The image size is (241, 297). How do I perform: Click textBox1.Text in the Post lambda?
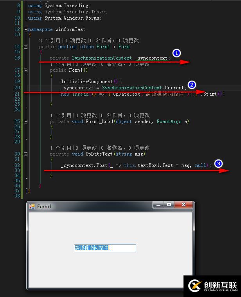(155, 165)
